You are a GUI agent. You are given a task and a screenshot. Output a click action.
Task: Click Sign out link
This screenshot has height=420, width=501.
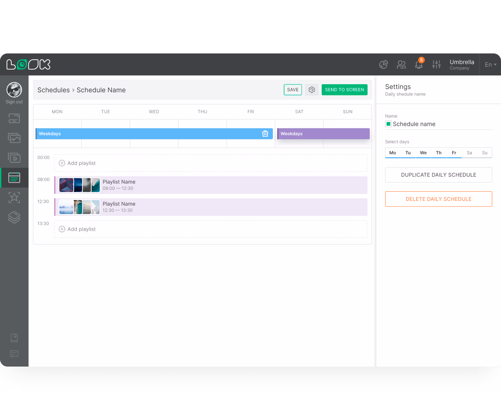[14, 102]
